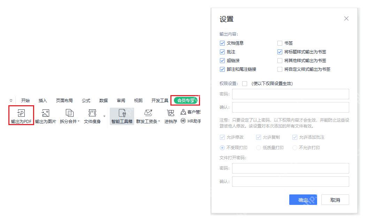This screenshot has height=223, width=368.
Task: Expand the 拆分合并 dropdown arrow
Action: [79, 121]
